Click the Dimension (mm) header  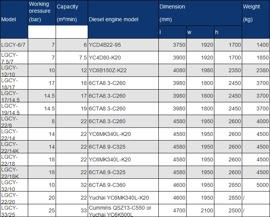click(x=172, y=12)
